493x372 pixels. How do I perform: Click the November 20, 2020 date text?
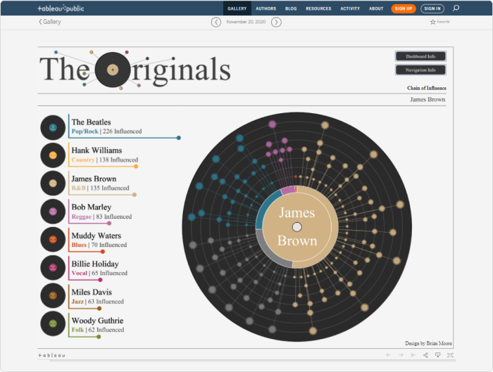(246, 22)
